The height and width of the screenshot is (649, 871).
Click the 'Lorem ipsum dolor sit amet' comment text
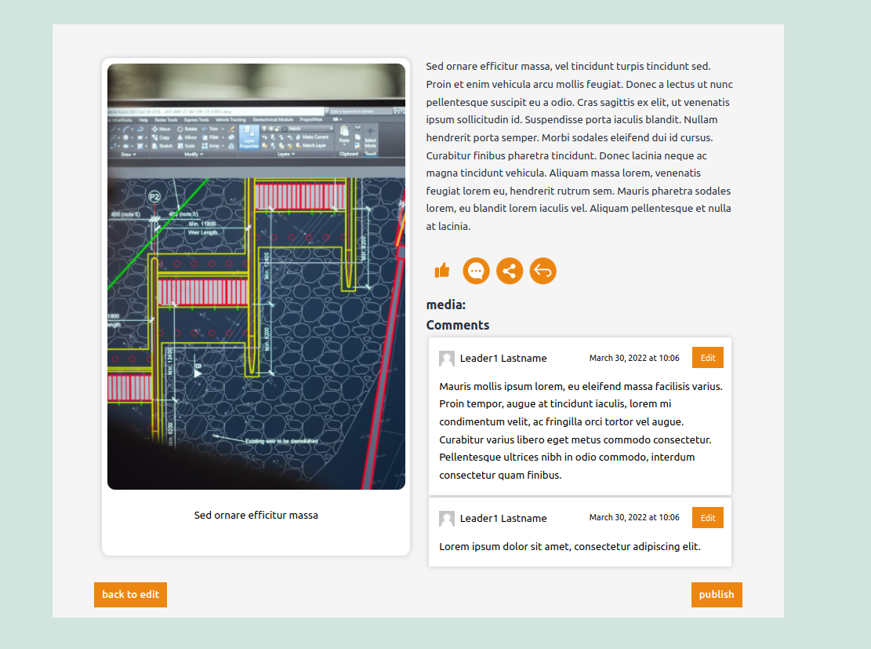click(569, 547)
